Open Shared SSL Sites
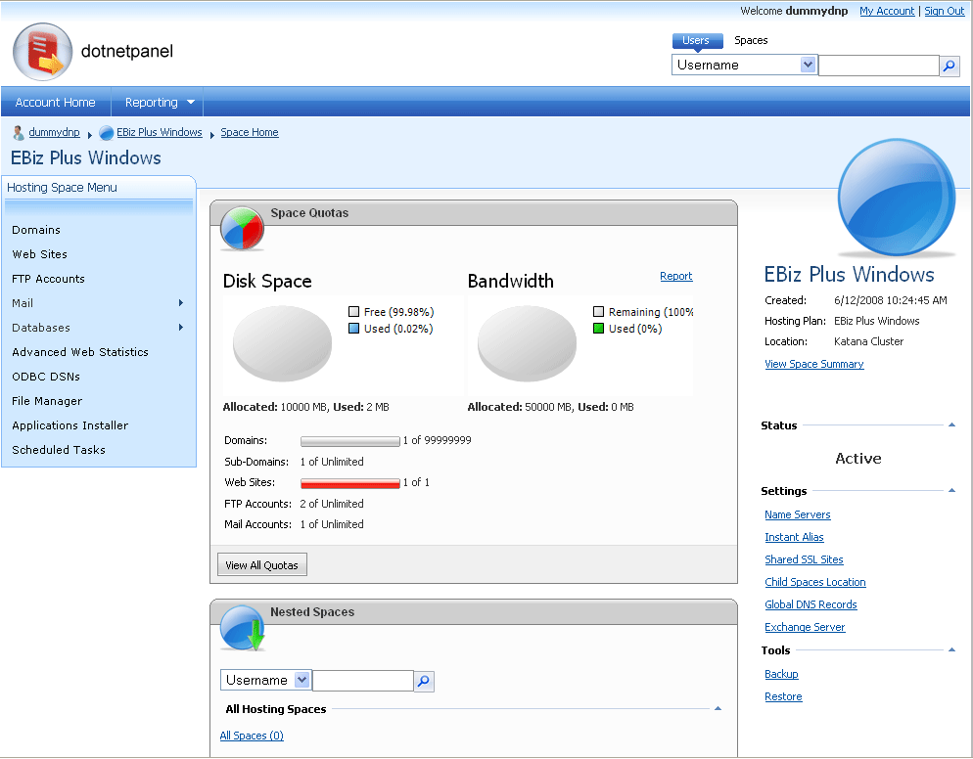 pos(805,559)
